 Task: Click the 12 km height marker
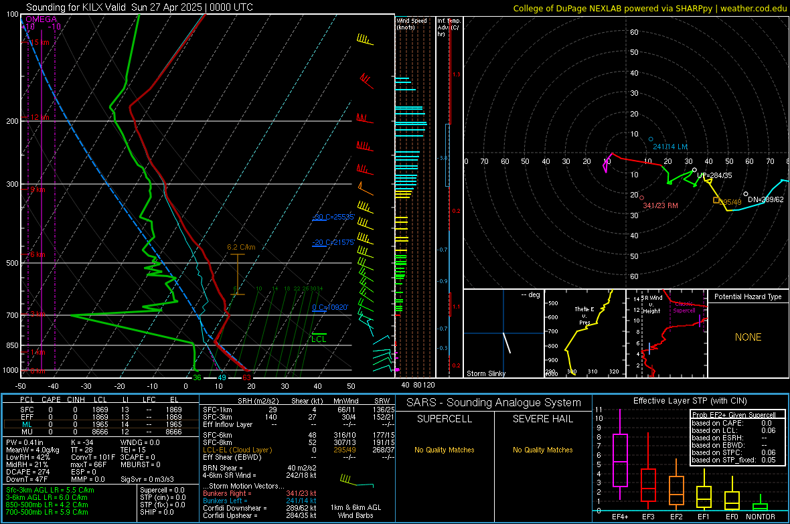coord(39,117)
